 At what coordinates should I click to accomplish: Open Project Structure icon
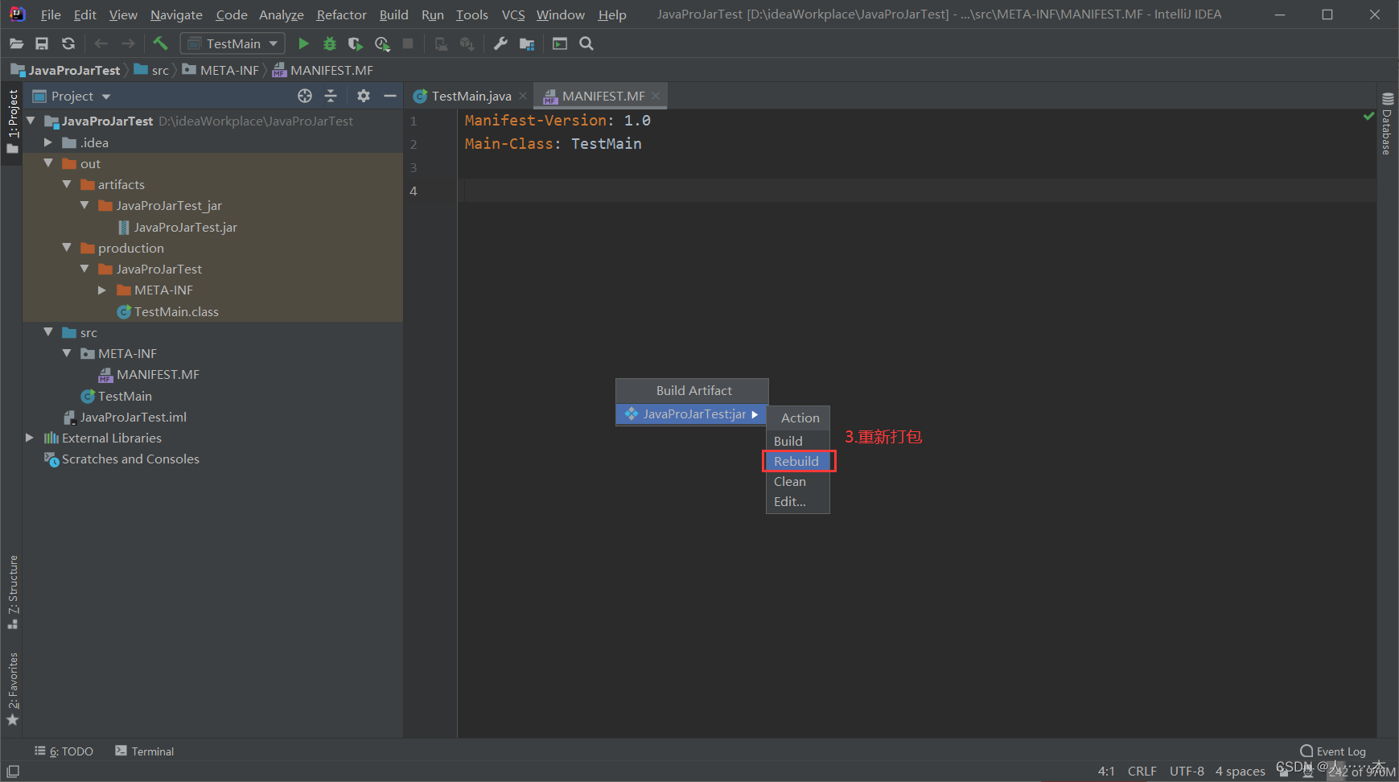(x=527, y=43)
